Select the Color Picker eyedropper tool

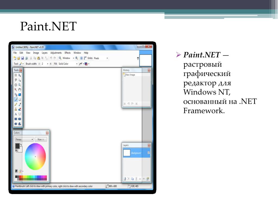(x=20, y=104)
